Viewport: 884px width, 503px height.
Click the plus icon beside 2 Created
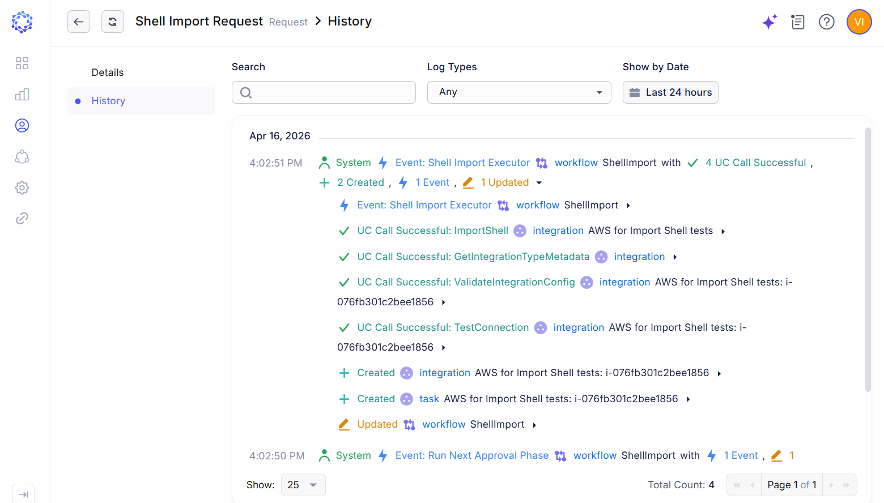[324, 182]
